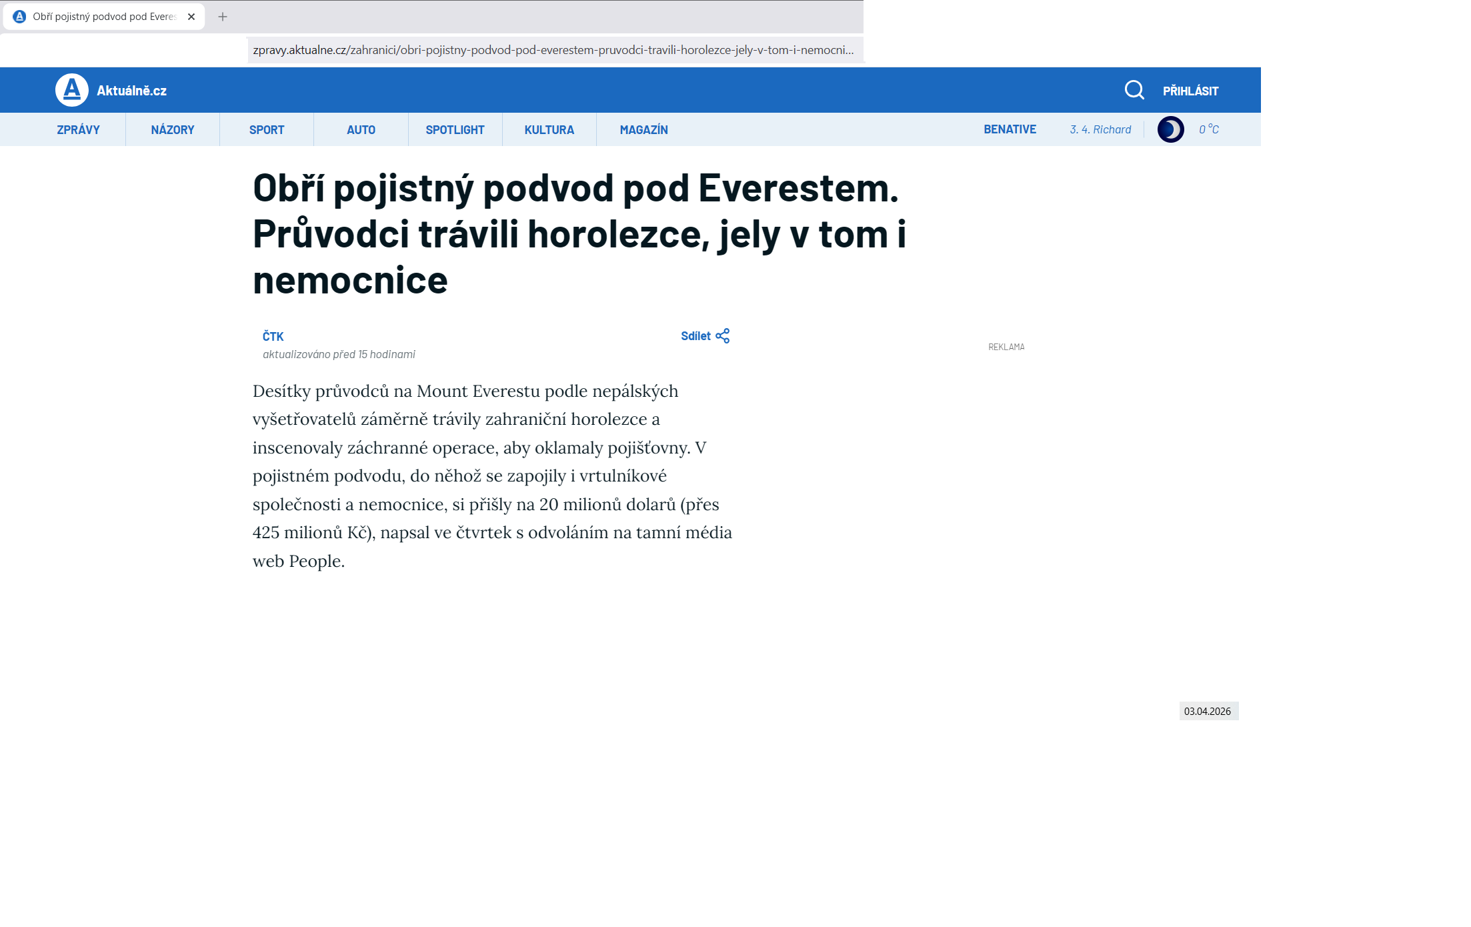Open a new tab with plus icon

(223, 17)
